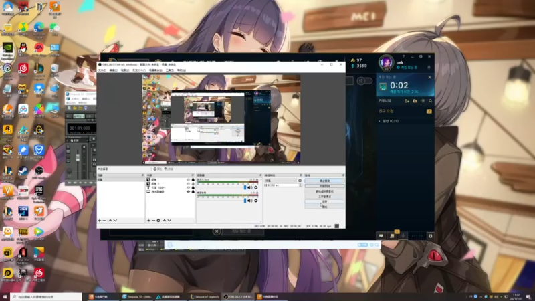Mute the second audio mixer channel
The image size is (535, 301).
(x=250, y=201)
